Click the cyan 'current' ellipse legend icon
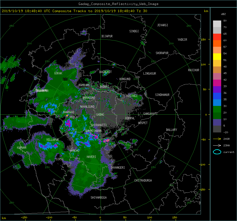The image size is (237, 221). point(217,152)
